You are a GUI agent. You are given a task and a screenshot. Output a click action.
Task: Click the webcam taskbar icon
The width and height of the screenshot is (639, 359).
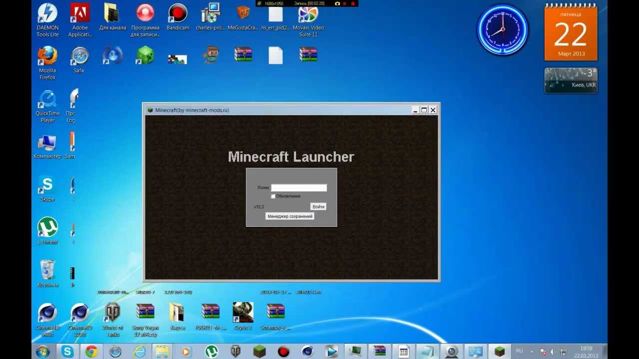point(452,352)
